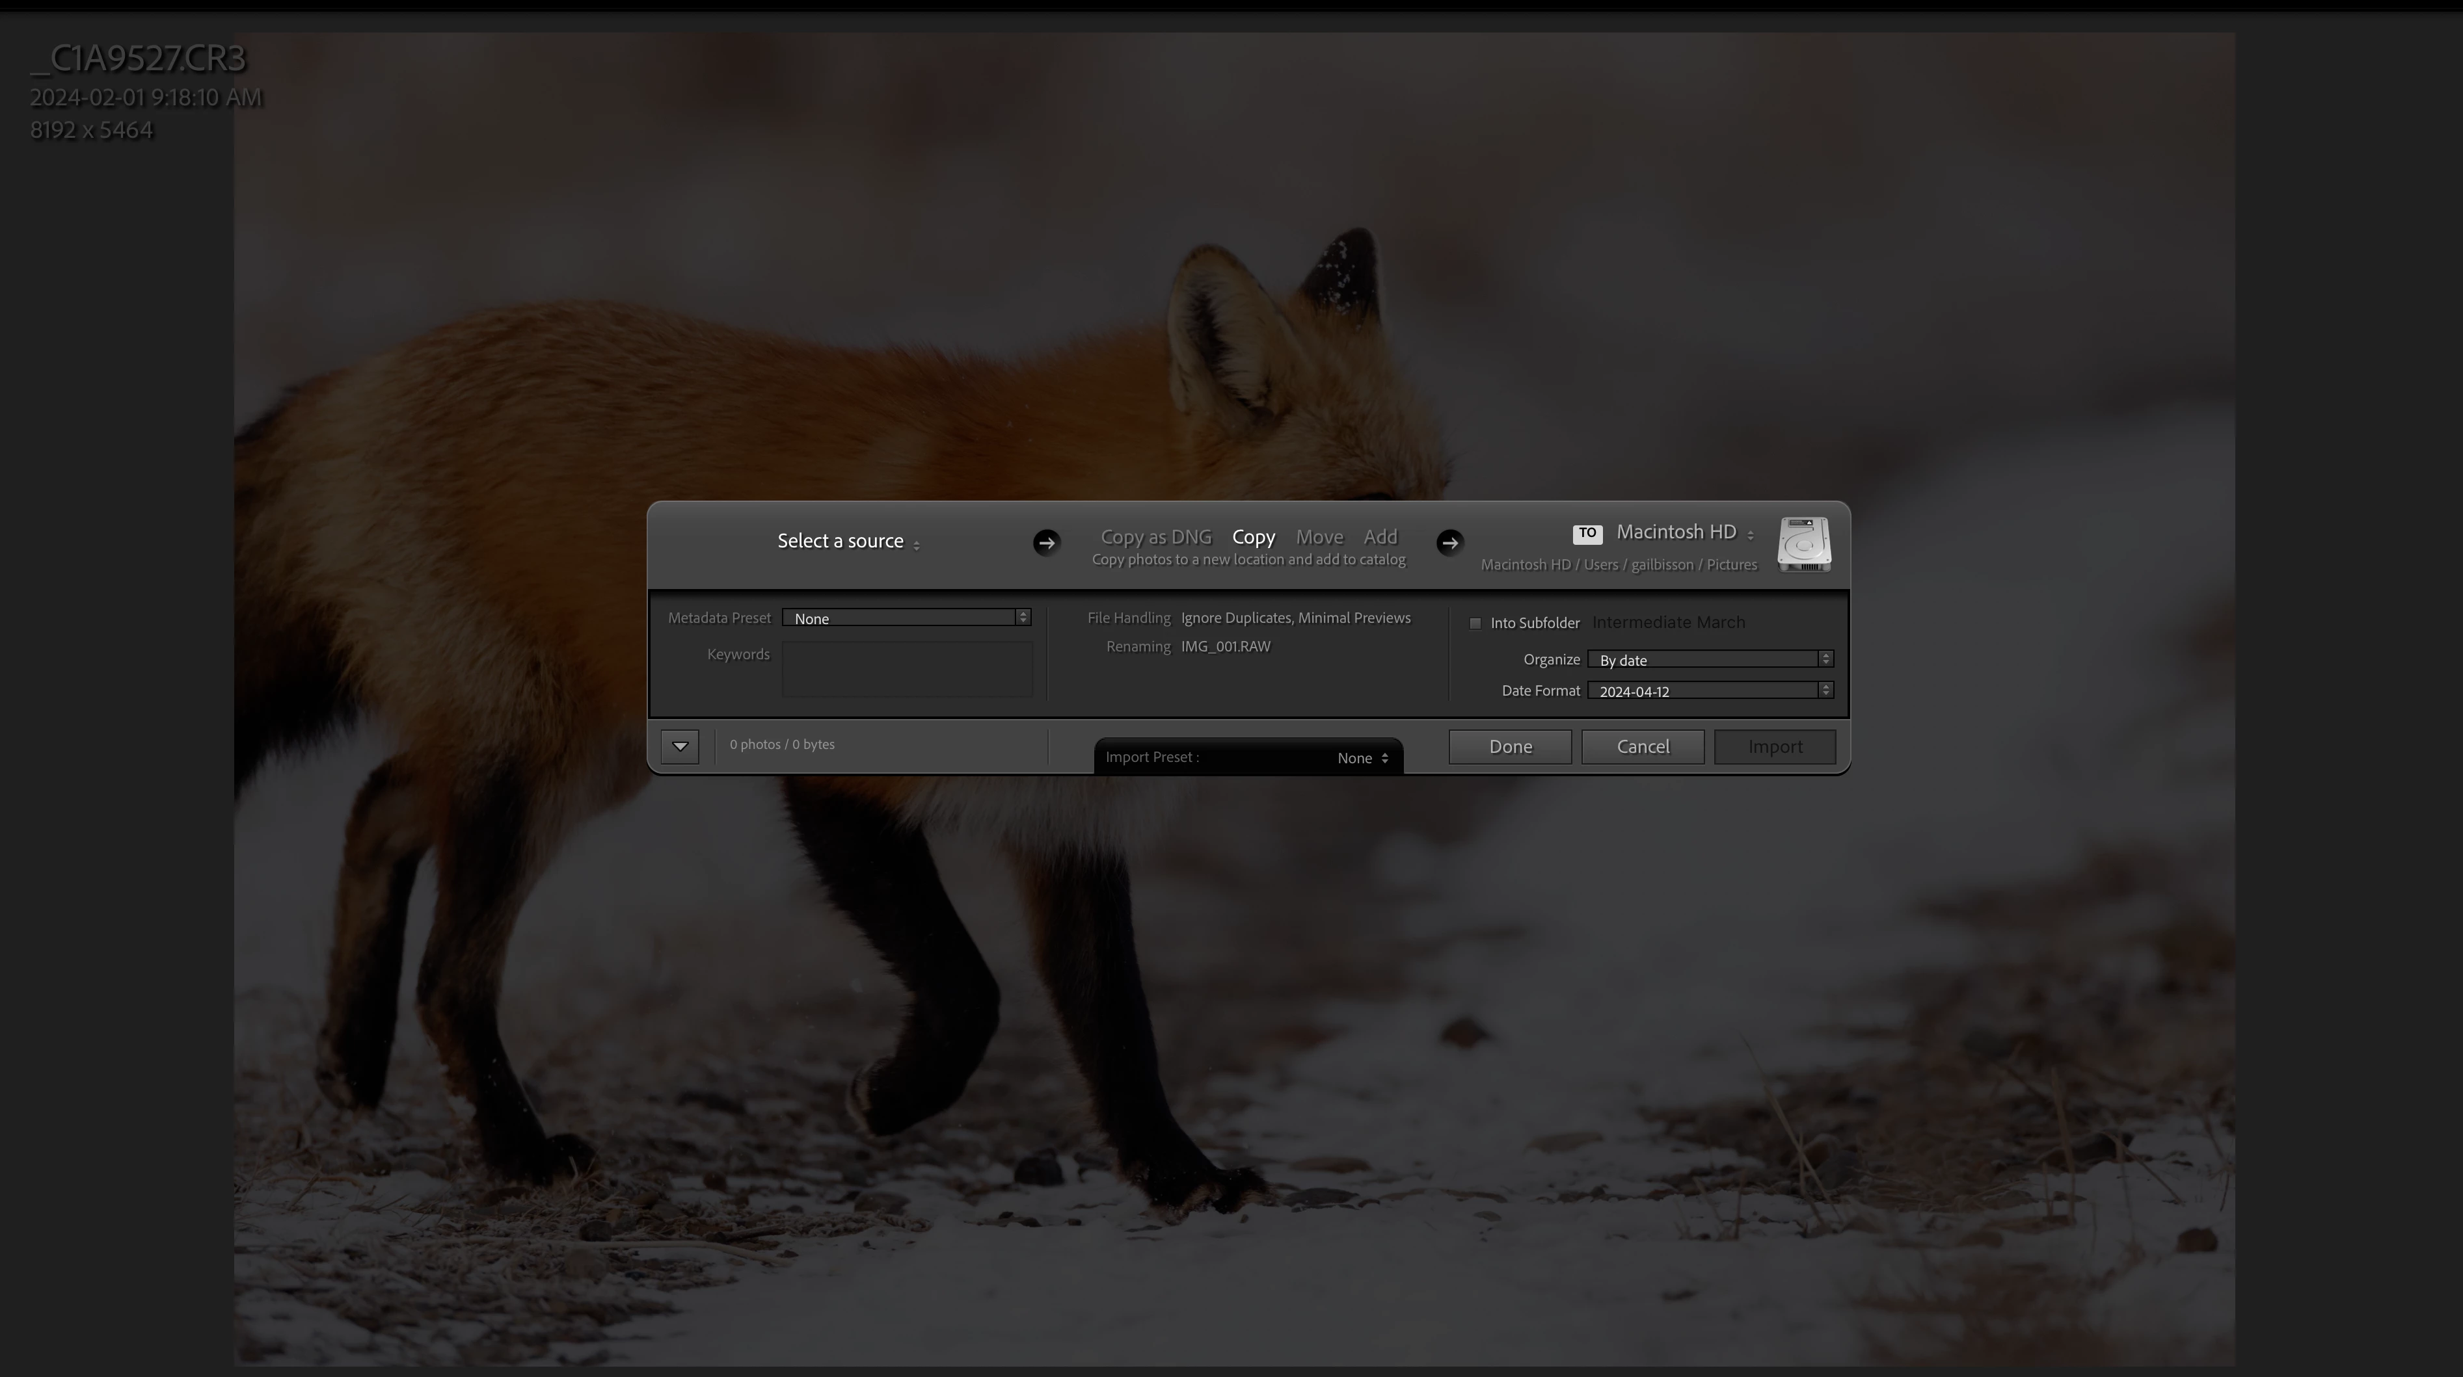The width and height of the screenshot is (2463, 1377).
Task: Click into the Keywords text field
Action: tap(906, 669)
